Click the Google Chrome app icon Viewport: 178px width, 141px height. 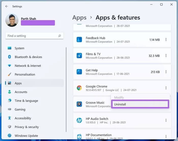pos(79,88)
